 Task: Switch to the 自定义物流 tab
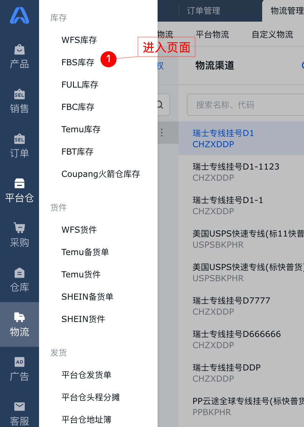point(273,35)
